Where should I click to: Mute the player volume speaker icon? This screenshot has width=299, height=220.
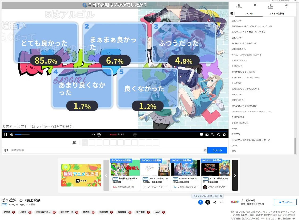[x=11, y=135]
